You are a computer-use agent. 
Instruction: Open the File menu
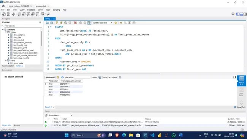point(3,10)
